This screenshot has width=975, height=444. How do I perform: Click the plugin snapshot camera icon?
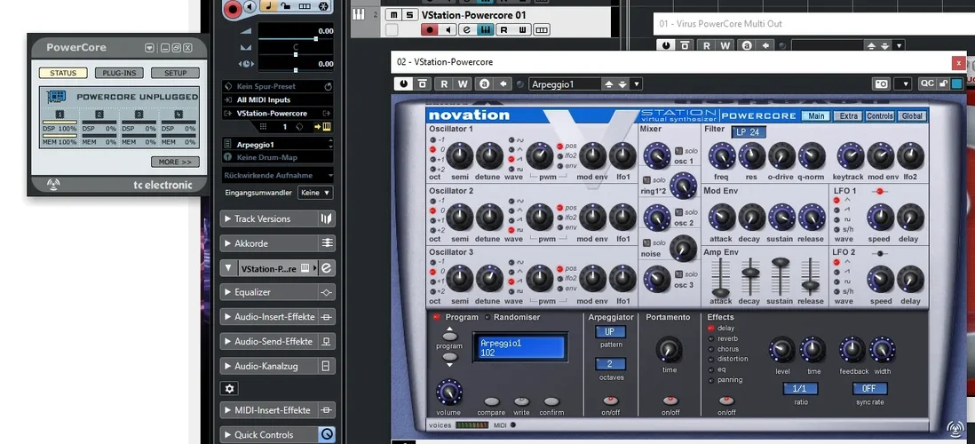(x=881, y=83)
